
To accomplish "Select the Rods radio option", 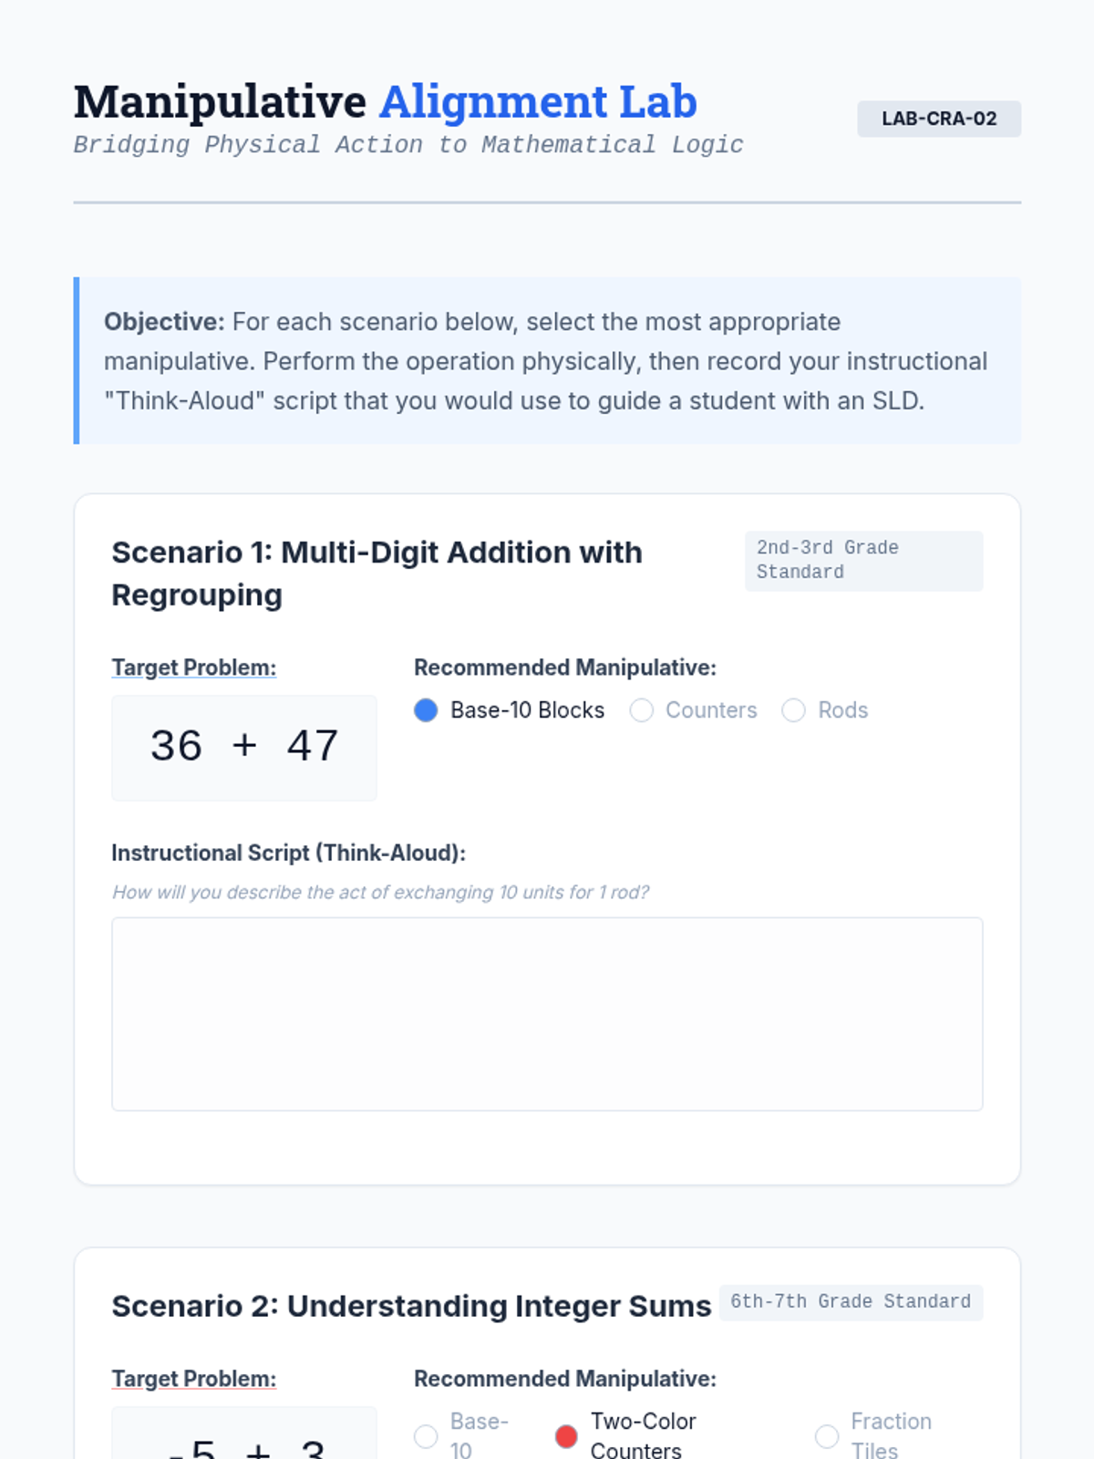I will point(794,710).
